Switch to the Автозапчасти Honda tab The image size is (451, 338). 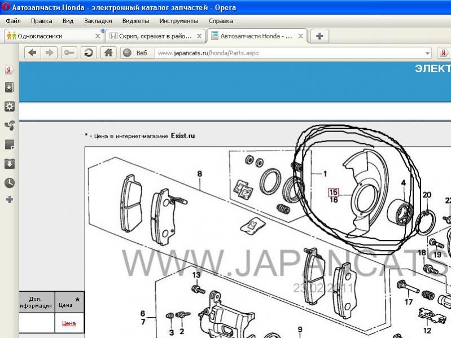(x=257, y=36)
